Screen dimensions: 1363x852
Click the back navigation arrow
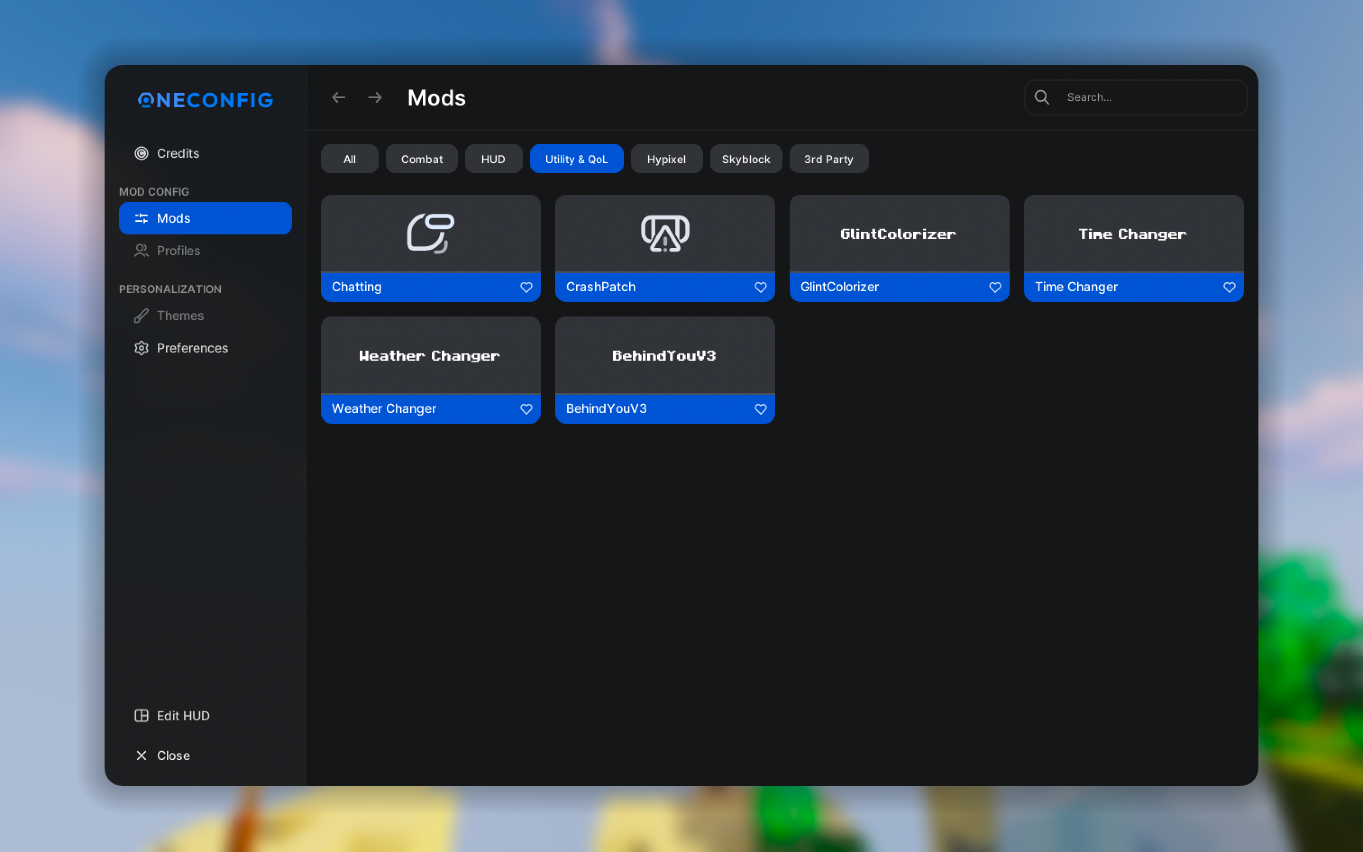click(x=338, y=97)
